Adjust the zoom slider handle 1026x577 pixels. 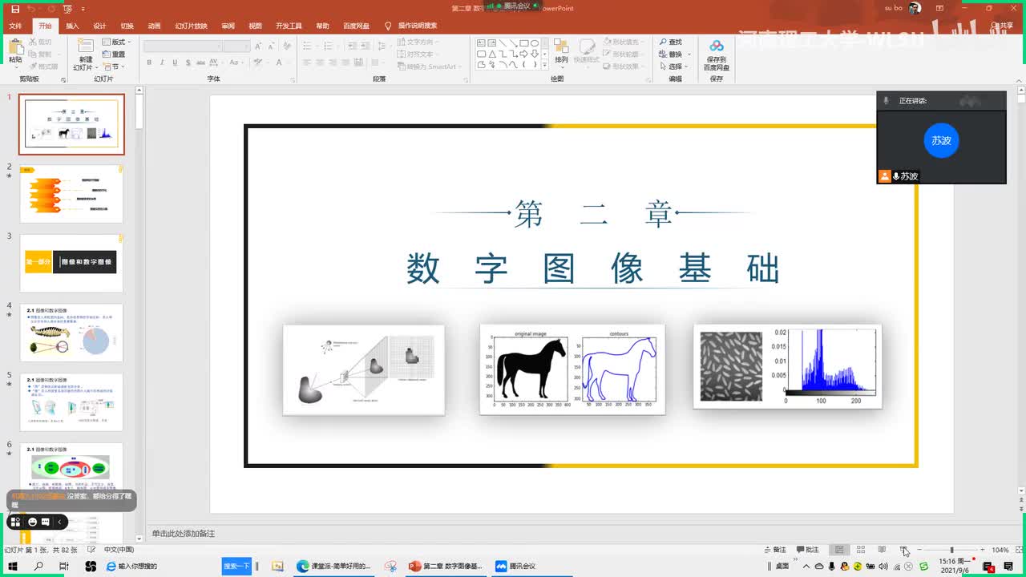click(951, 550)
